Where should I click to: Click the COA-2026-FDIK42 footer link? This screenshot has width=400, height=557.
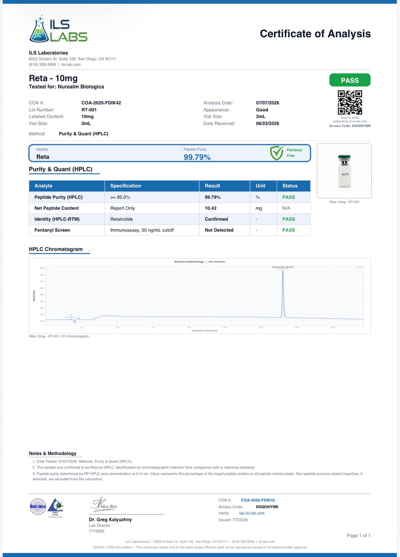point(258,500)
